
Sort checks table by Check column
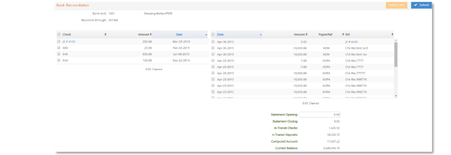click(x=84, y=34)
